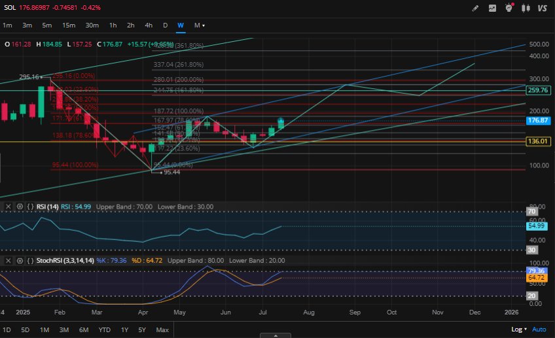
Task: Select the 1m timeframe
Action: [x=7, y=25]
